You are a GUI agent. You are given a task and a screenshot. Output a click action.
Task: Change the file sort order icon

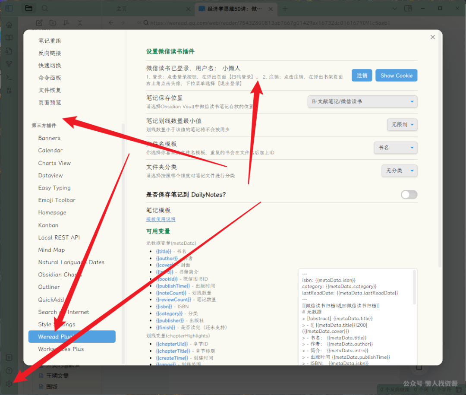pyautogui.click(x=66, y=23)
